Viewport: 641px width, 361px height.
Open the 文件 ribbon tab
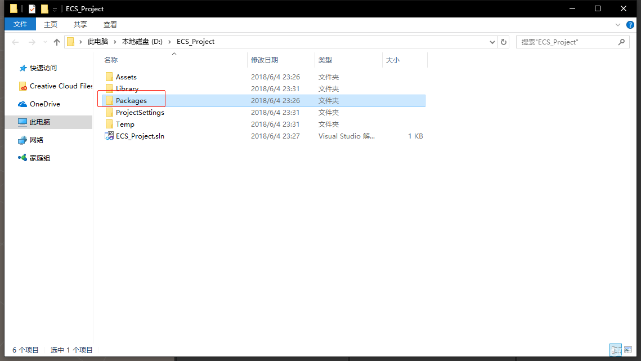20,24
